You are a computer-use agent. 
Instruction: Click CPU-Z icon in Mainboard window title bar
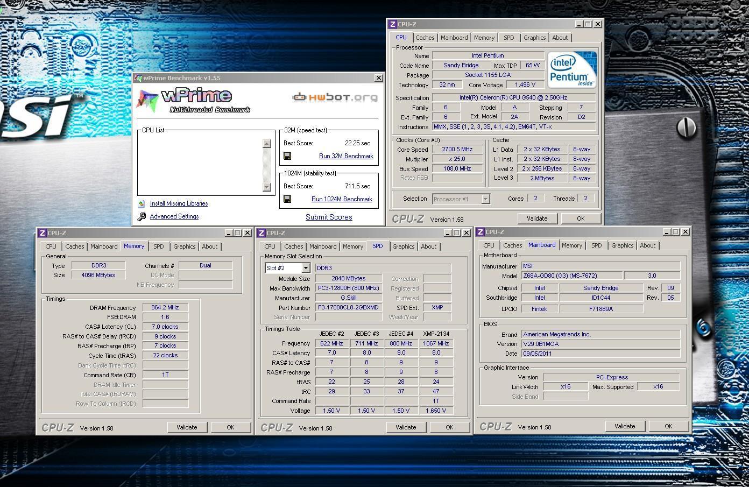[480, 232]
